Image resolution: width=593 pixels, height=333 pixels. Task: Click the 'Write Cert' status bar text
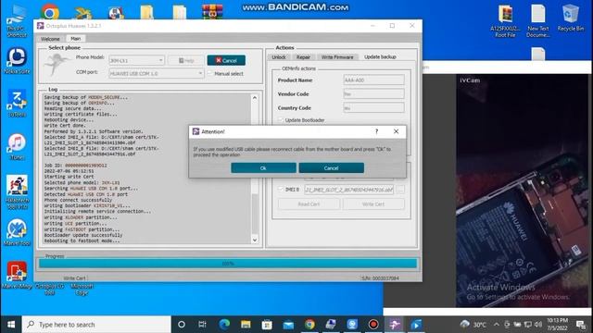click(74, 278)
